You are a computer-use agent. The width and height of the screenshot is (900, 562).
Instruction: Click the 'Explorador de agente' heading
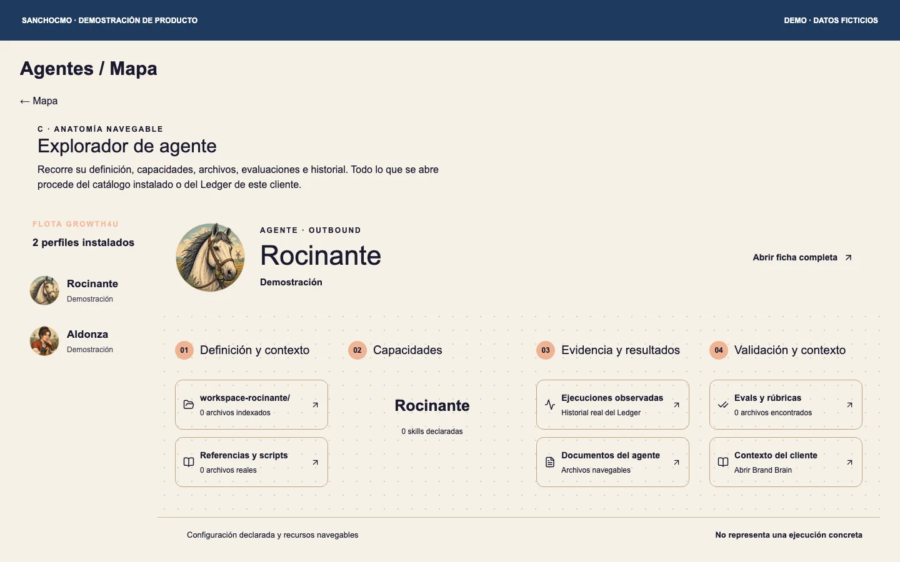127,146
